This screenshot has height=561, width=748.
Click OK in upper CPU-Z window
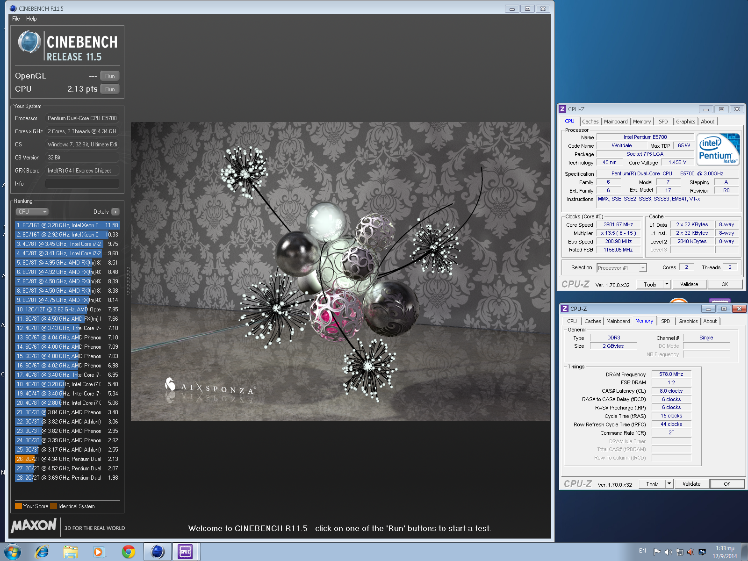[725, 284]
